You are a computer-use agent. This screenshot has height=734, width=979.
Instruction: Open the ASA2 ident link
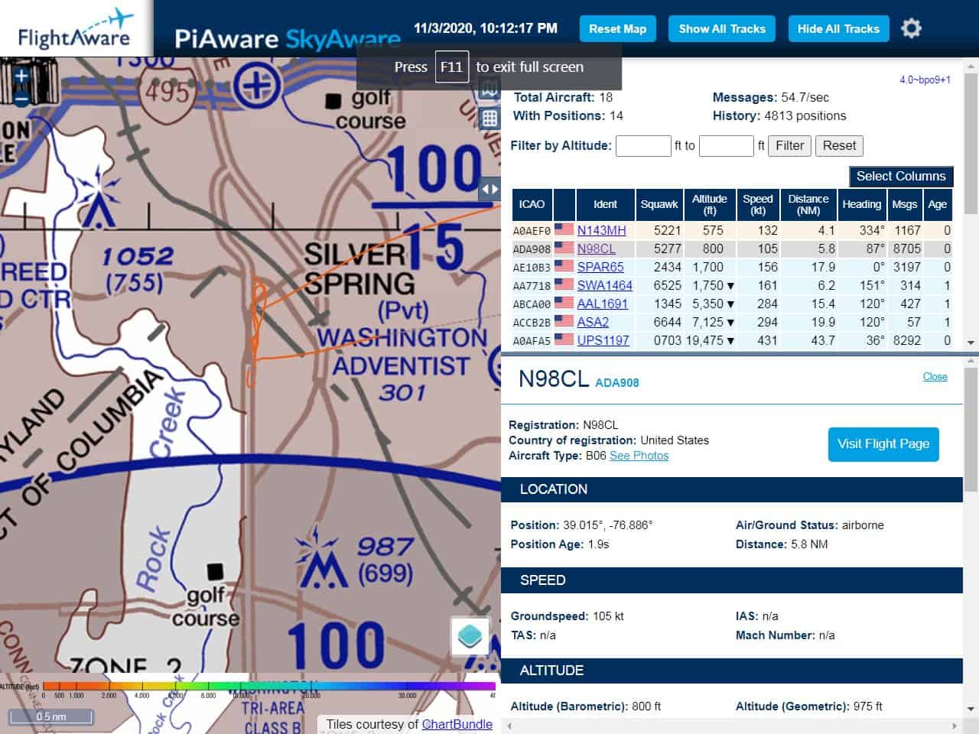pos(593,322)
